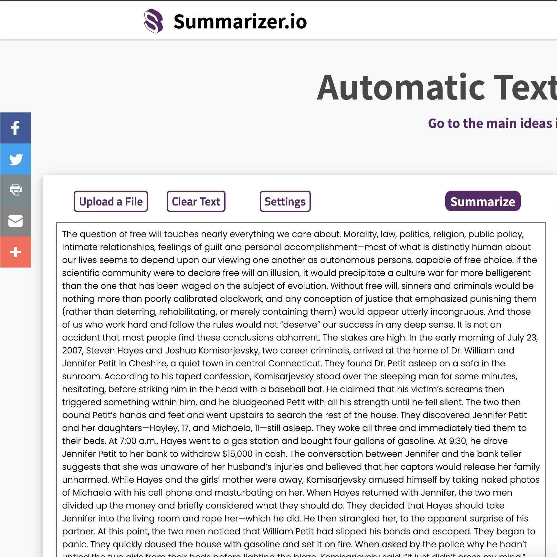Print the page using the printer icon
Screen dimensions: 557x557
pyautogui.click(x=16, y=190)
